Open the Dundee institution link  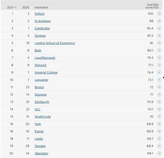40,146
